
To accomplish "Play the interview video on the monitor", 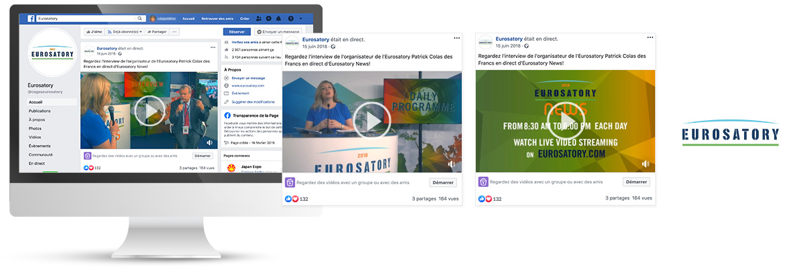I will (149, 110).
